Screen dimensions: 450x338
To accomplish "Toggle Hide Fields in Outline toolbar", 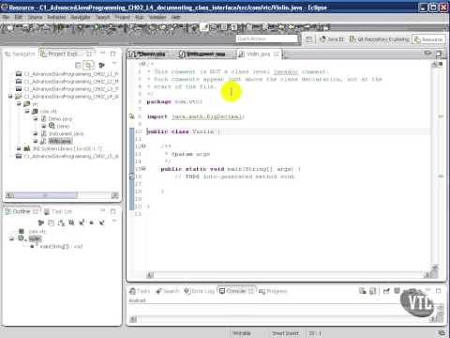I will click(71, 223).
